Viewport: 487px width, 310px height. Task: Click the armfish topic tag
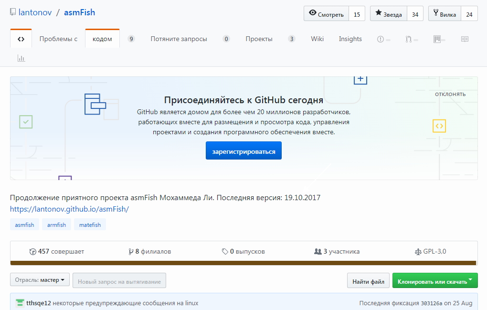[56, 224]
